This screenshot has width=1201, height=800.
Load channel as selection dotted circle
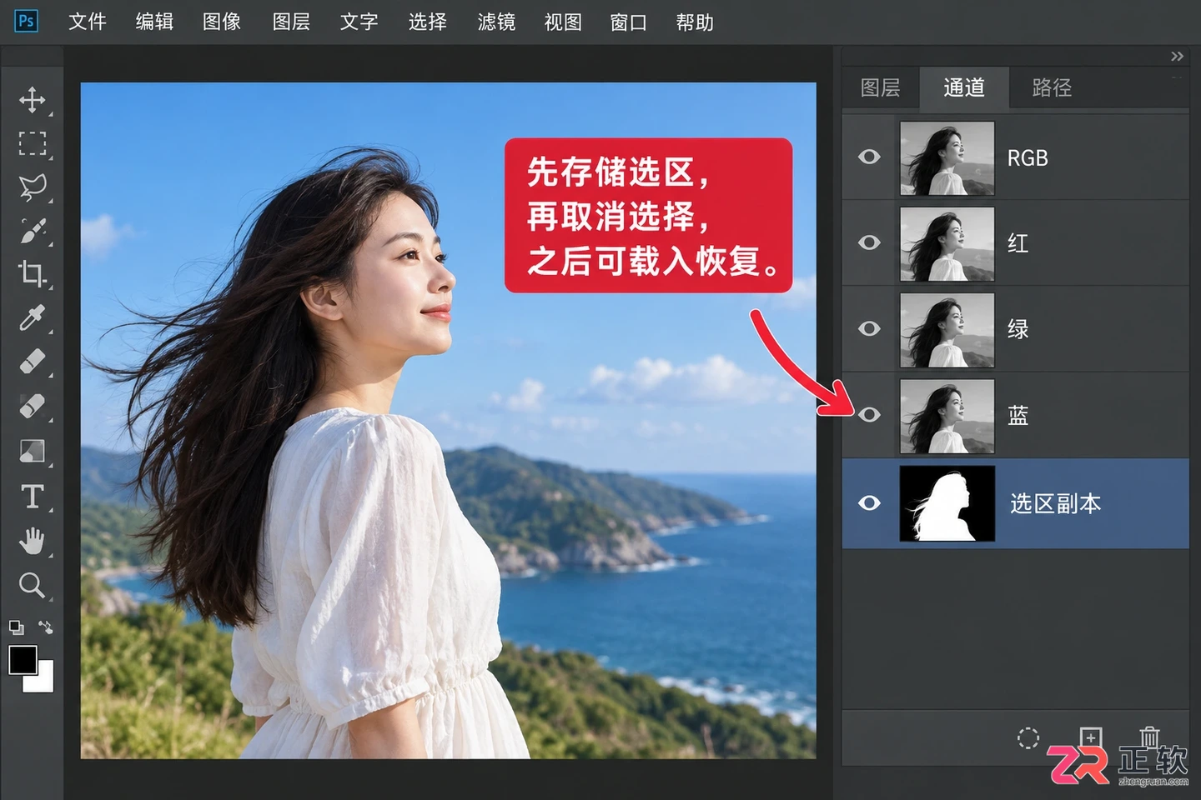pyautogui.click(x=1028, y=737)
